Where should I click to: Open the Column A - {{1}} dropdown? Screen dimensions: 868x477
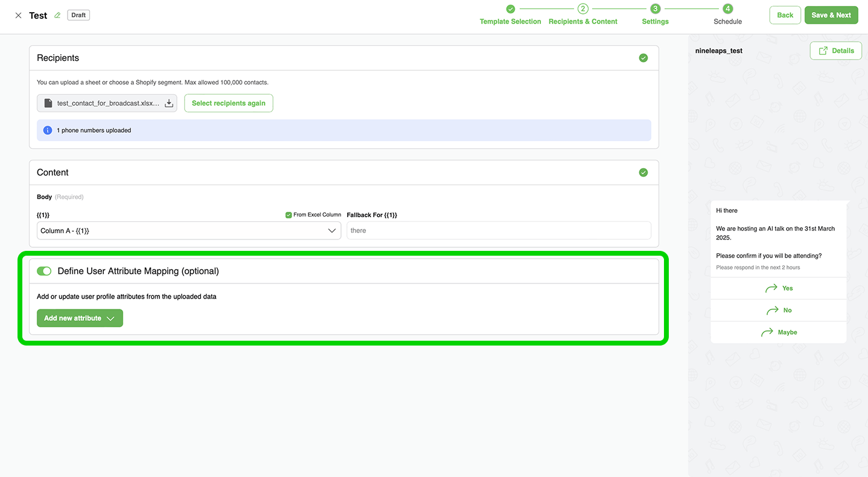tap(189, 231)
